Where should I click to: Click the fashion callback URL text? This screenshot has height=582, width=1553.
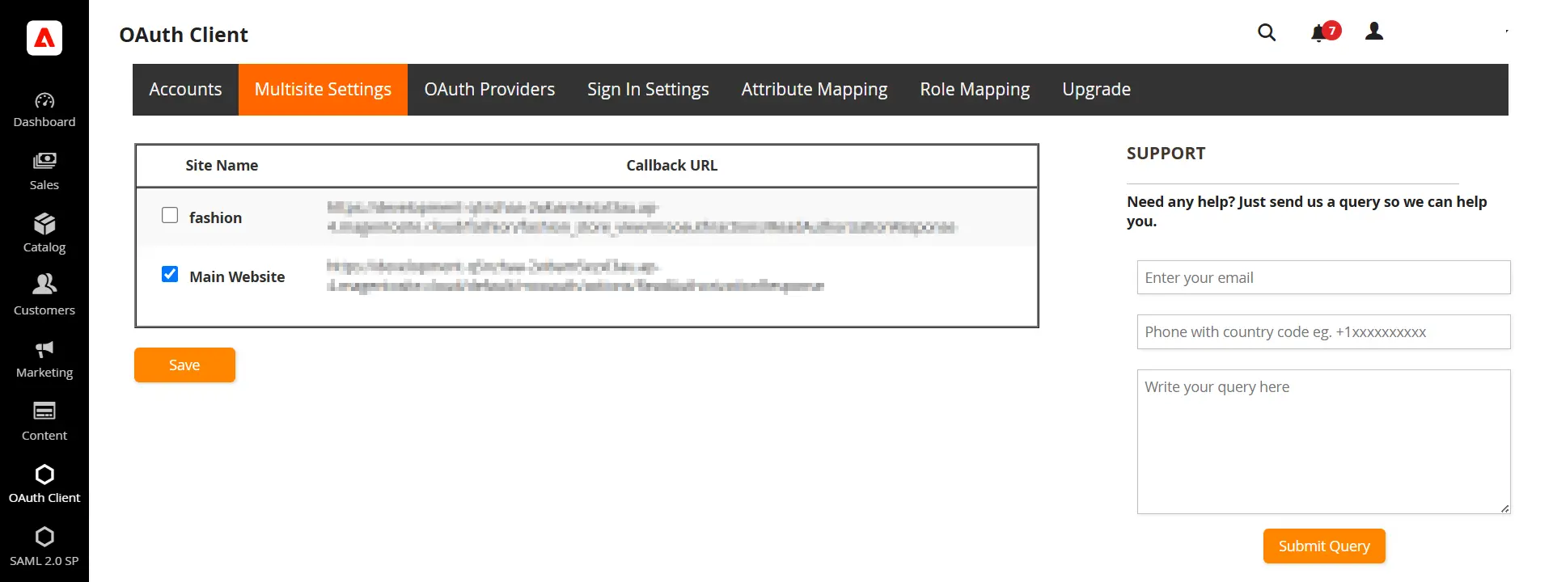click(x=641, y=217)
